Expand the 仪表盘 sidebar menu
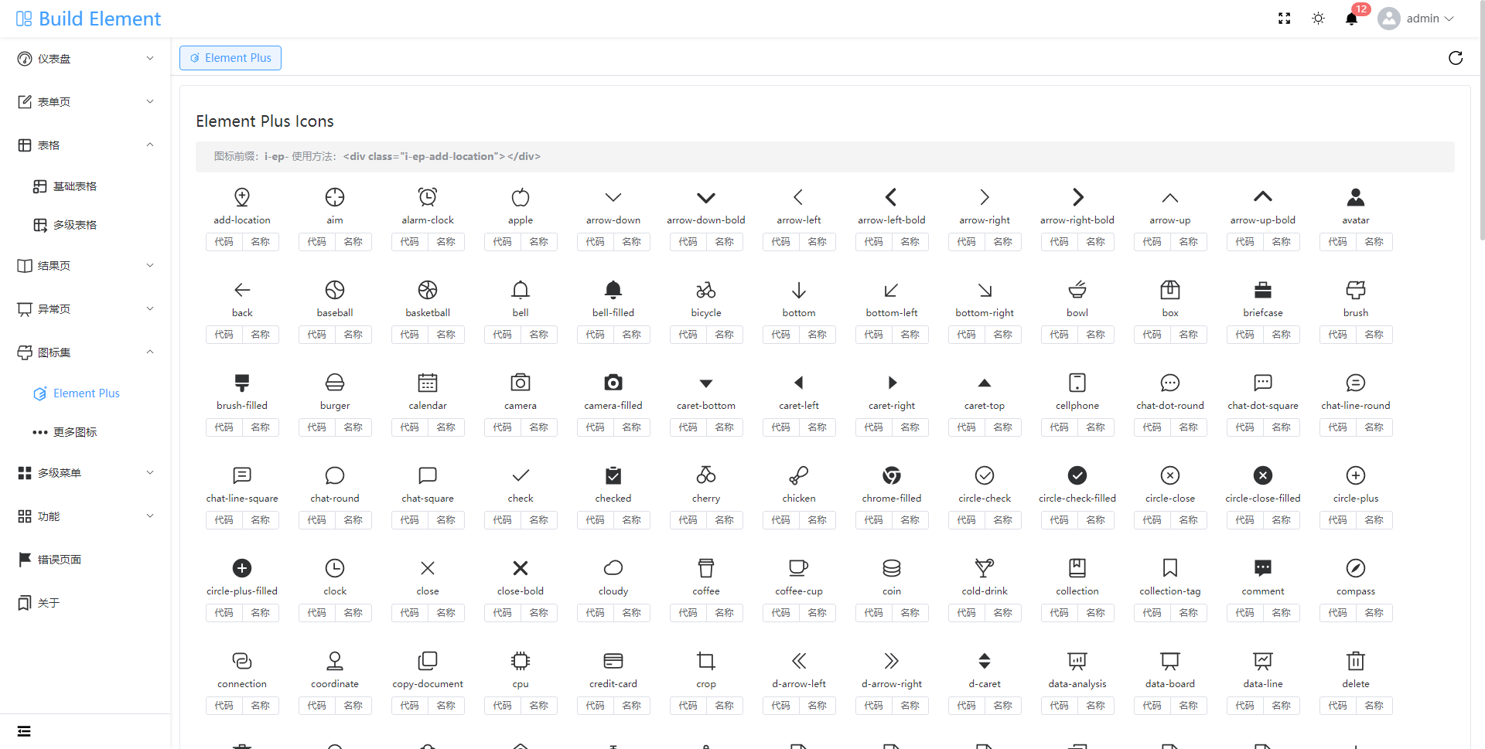 (85, 59)
